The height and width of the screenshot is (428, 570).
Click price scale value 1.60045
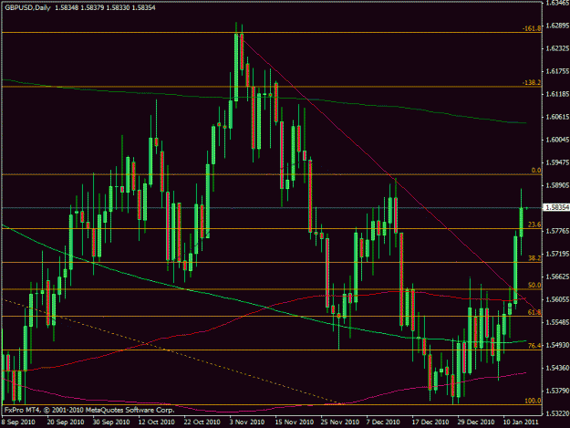pyautogui.click(x=557, y=140)
